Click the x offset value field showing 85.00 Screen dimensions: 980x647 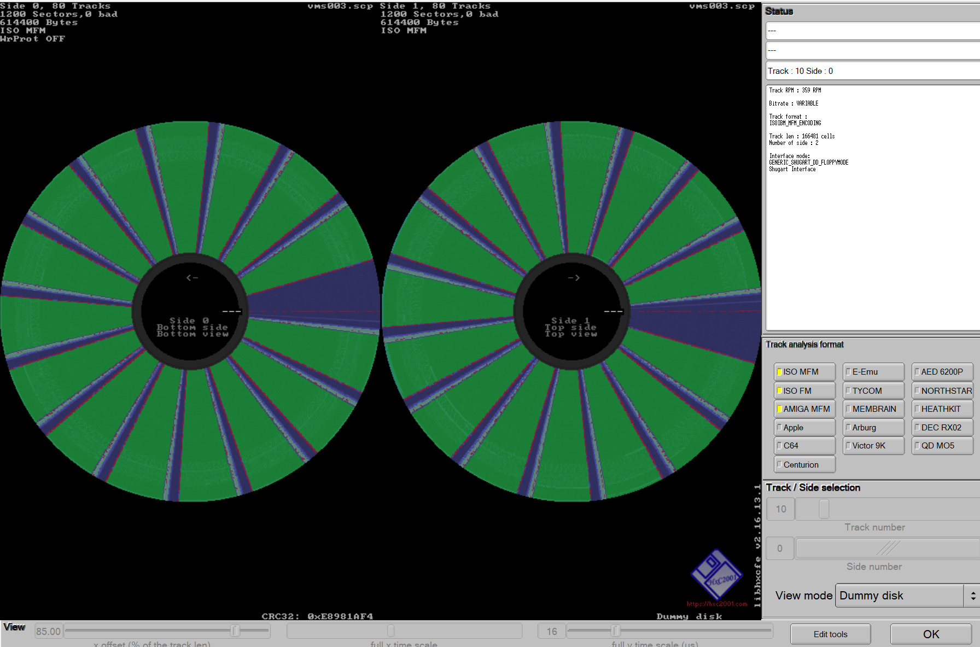click(48, 631)
